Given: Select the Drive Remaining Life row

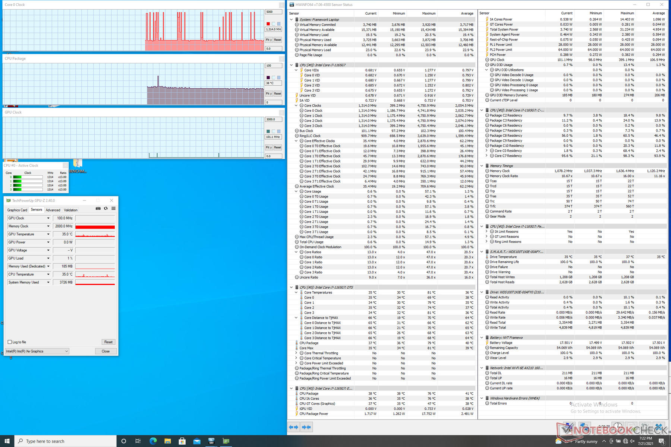Looking at the screenshot, I should (573, 262).
